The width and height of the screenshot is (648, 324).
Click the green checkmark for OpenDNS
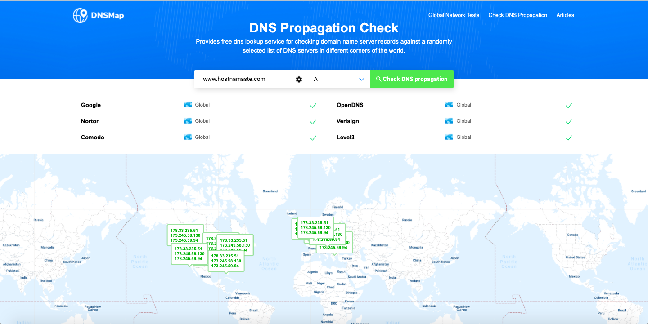(569, 106)
